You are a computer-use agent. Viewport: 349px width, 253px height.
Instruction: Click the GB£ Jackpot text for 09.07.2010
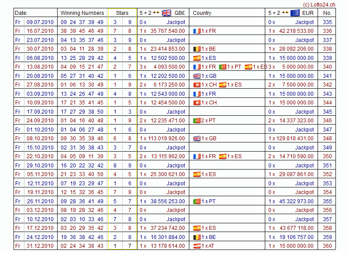[176, 22]
